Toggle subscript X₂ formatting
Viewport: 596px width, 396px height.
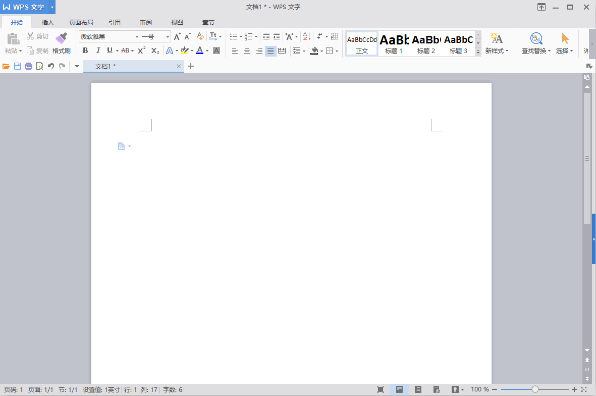155,50
